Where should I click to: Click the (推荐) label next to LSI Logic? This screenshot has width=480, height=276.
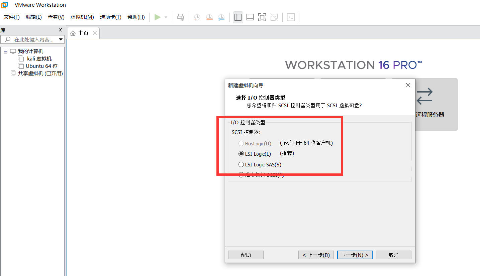tap(287, 154)
